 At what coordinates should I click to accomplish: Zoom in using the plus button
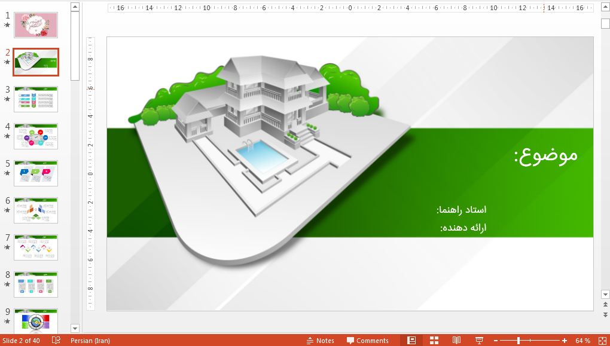point(565,340)
